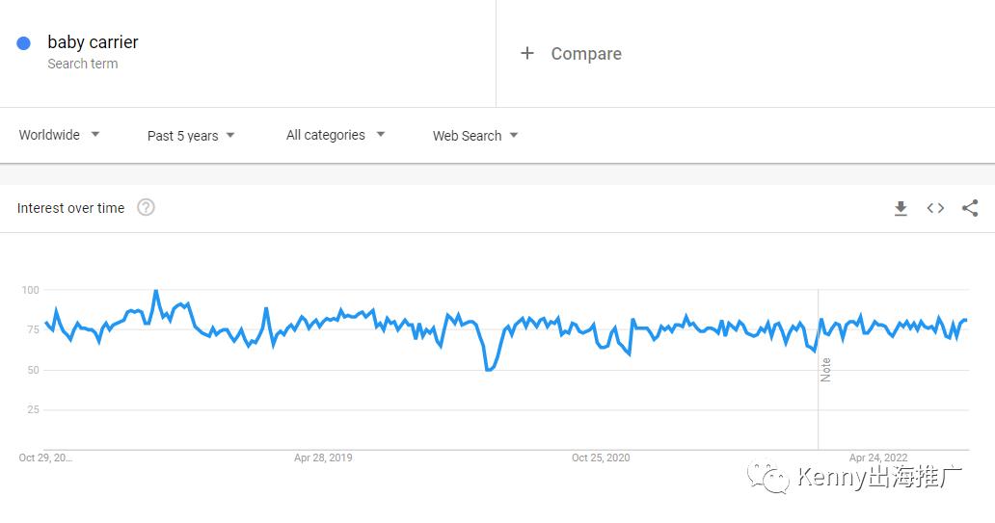Image resolution: width=995 pixels, height=523 pixels.
Task: Click the Apr 24, 2022 axis label
Action: click(878, 458)
